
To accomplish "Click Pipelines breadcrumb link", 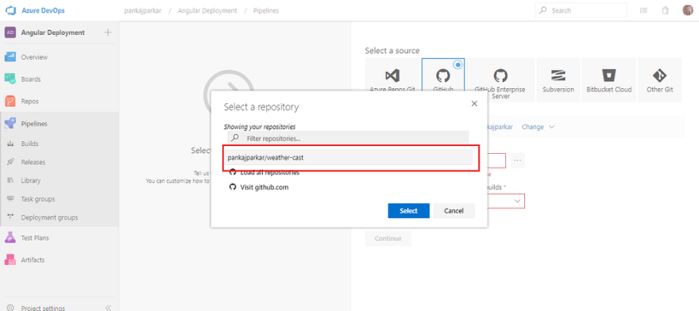I will tap(266, 10).
